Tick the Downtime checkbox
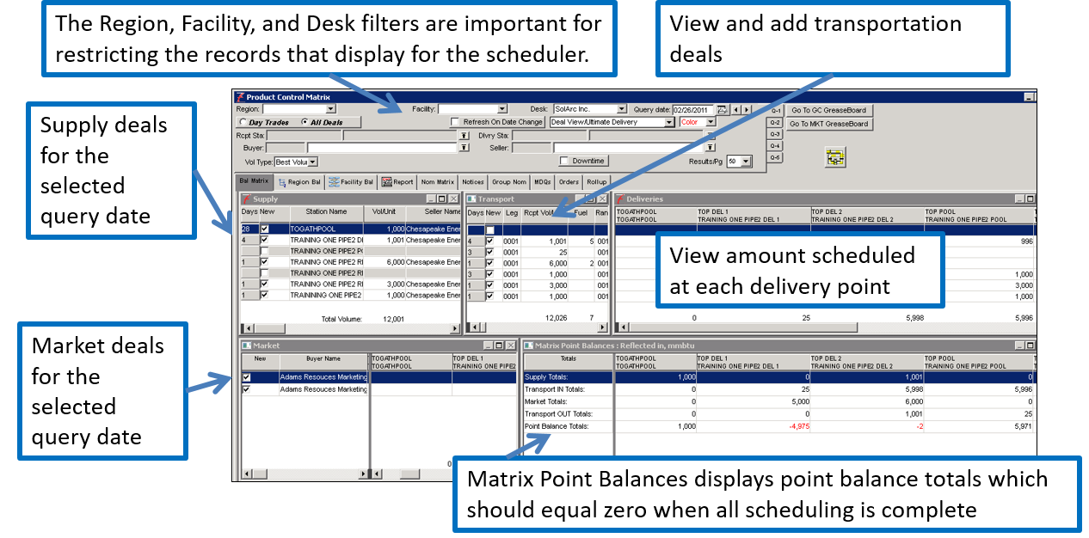The width and height of the screenshot is (1089, 538). (564, 161)
